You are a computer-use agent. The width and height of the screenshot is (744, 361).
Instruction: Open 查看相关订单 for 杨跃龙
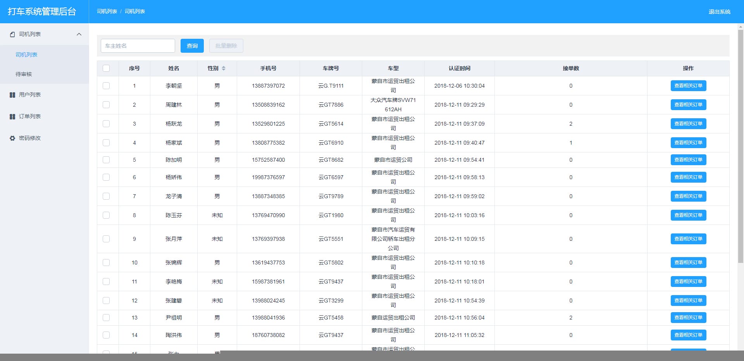coord(688,124)
